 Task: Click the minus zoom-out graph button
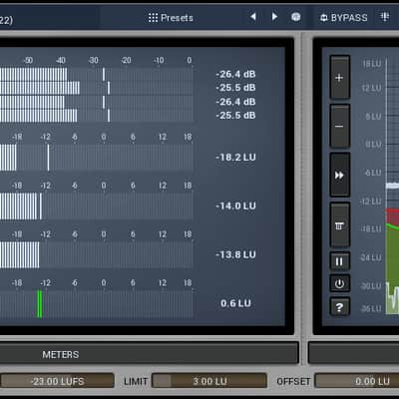tap(339, 126)
